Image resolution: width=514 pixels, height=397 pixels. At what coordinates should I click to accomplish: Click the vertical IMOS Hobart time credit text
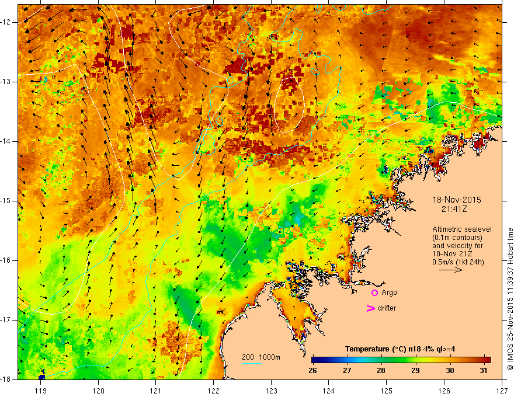coord(510,300)
